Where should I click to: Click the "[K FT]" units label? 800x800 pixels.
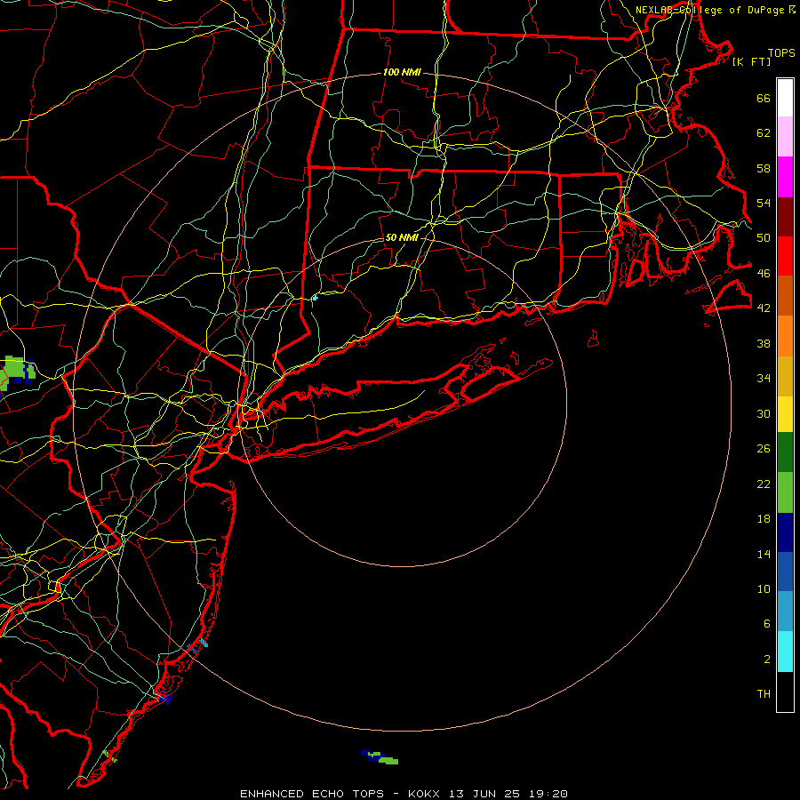tap(751, 61)
